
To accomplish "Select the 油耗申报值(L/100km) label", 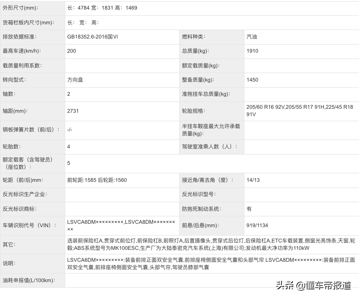I will [29, 280].
